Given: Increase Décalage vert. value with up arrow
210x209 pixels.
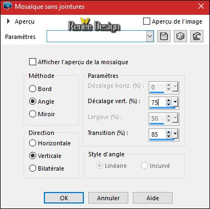Looking at the screenshot, I should point(168,100).
